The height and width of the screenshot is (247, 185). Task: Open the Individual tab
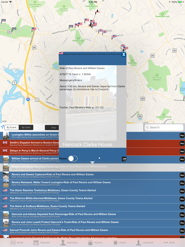[69, 242]
